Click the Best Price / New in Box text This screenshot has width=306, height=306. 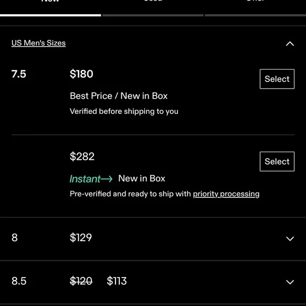[x=119, y=96]
